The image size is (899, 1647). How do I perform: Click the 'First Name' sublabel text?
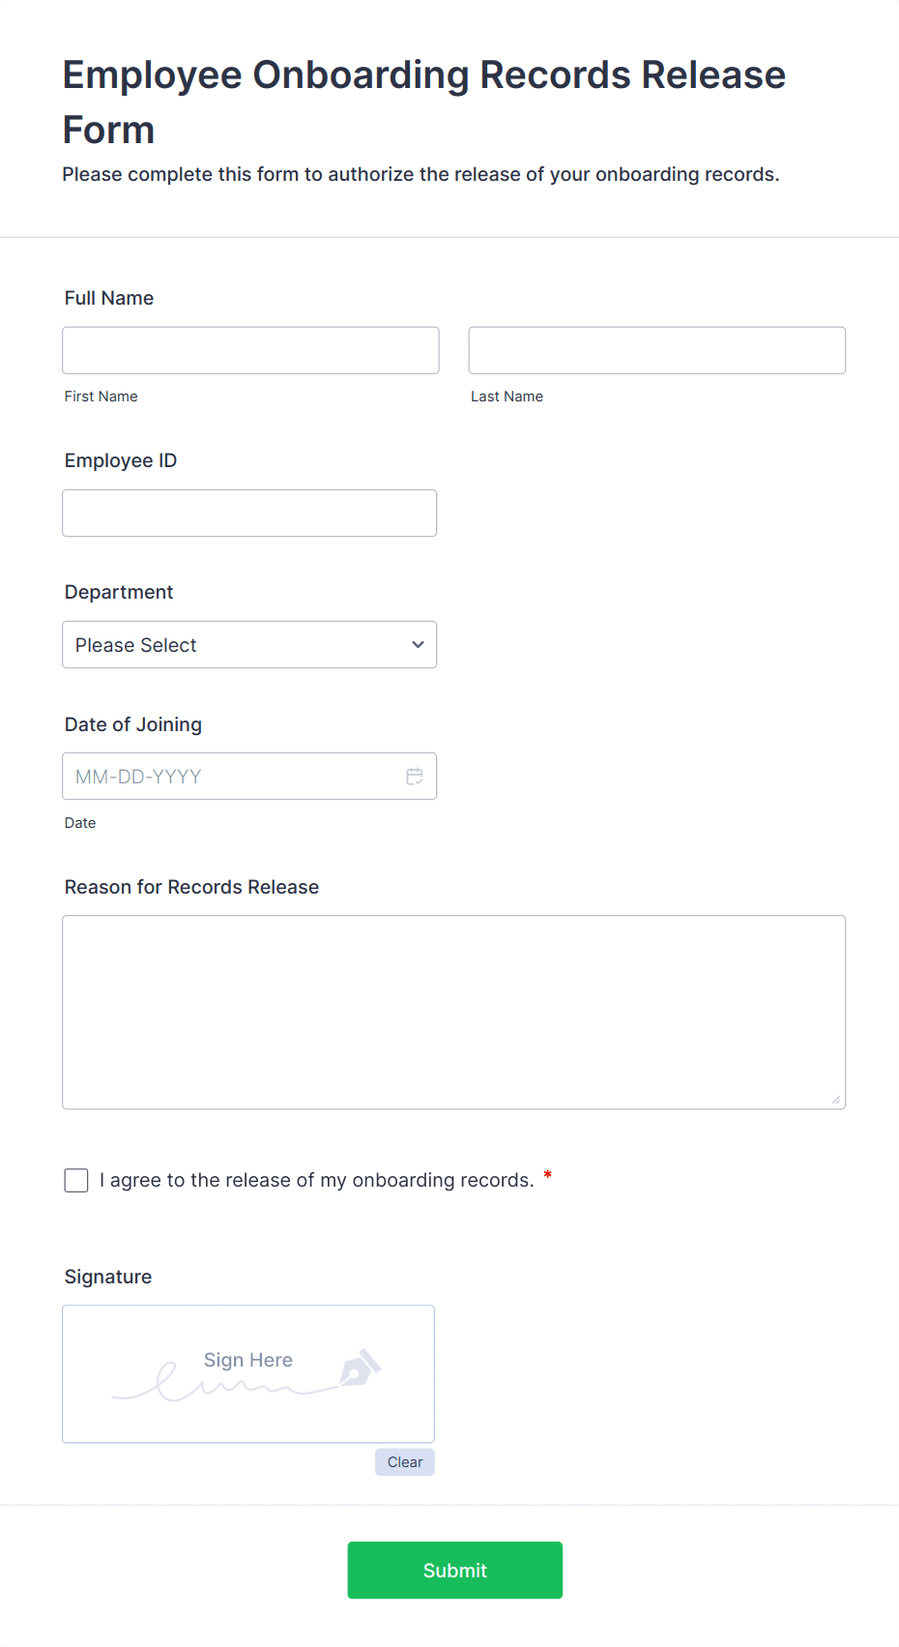[x=101, y=396]
